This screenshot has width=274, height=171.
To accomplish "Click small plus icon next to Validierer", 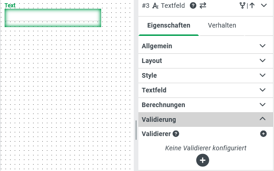I will [263, 134].
